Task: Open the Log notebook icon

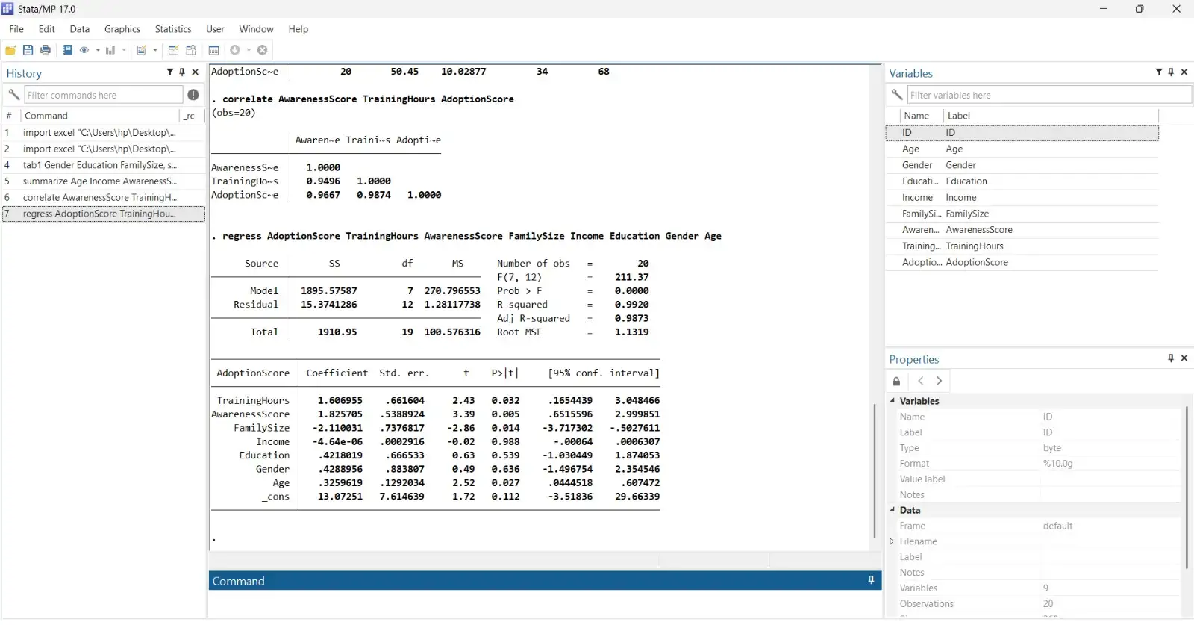Action: pyautogui.click(x=68, y=50)
